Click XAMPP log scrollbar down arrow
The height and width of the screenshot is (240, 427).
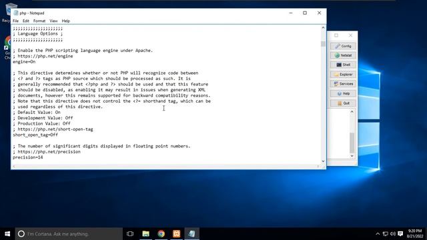click(x=352, y=156)
